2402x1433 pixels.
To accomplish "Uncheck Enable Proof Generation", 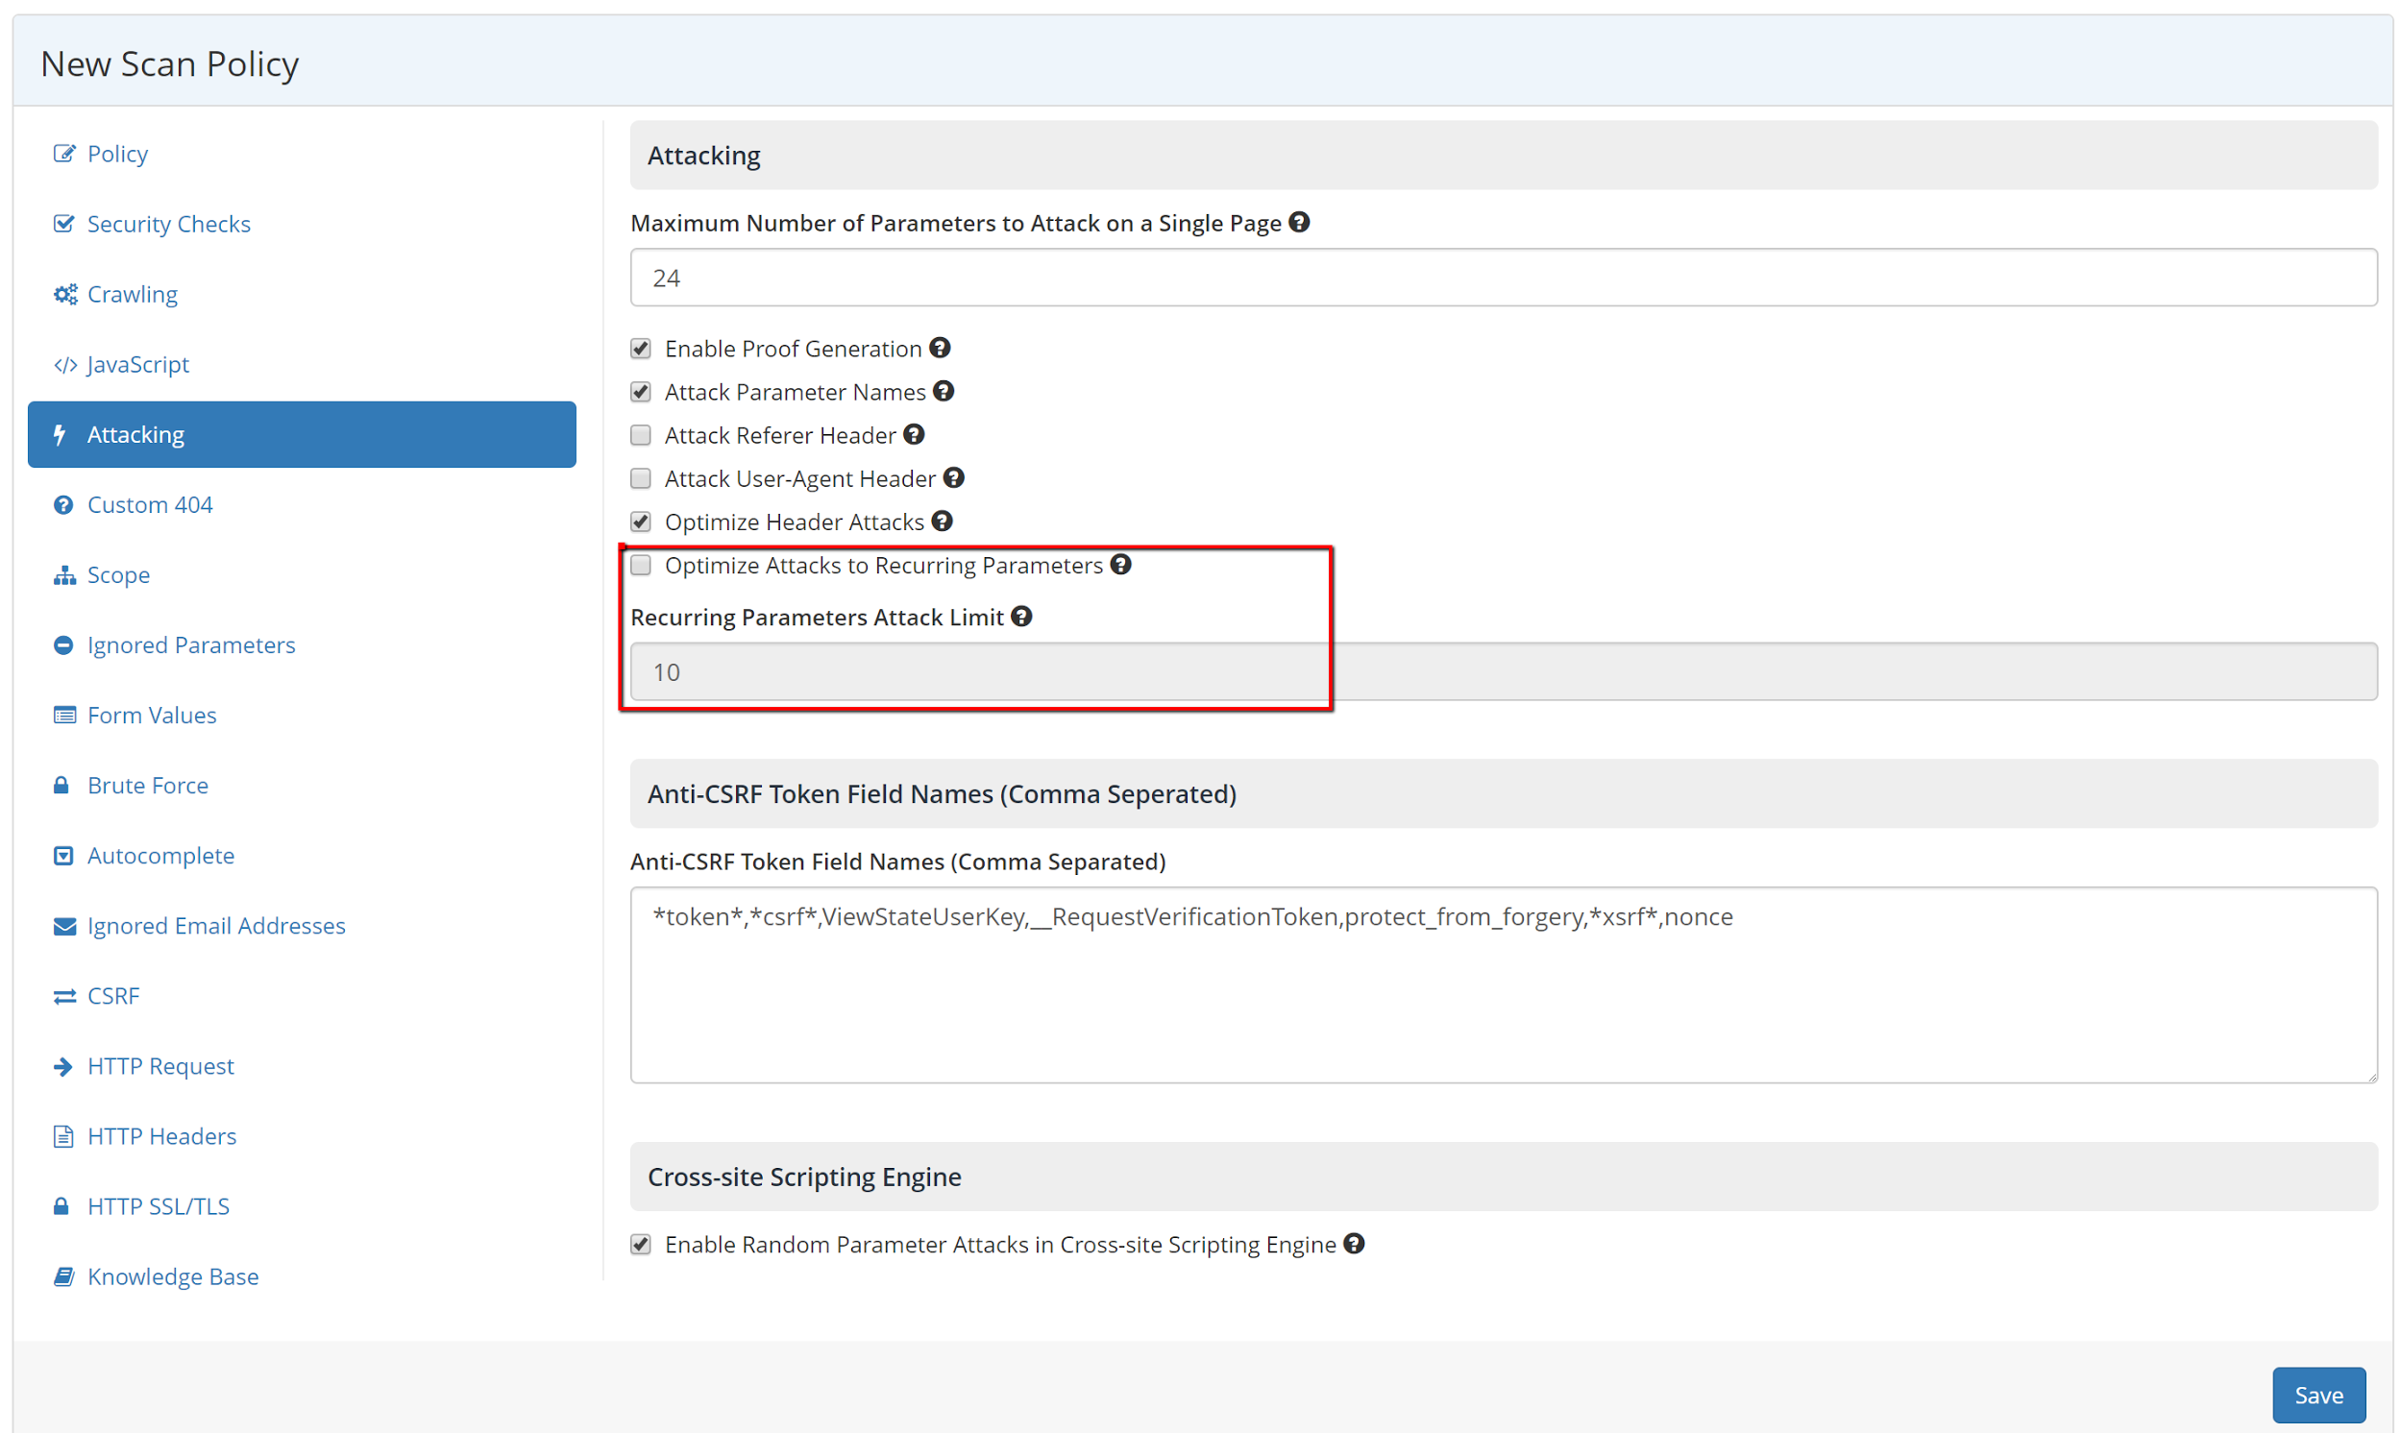I will [x=640, y=348].
